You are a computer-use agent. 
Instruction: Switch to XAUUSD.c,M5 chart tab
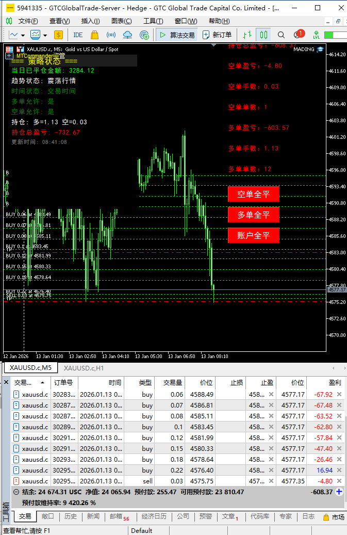pyautogui.click(x=30, y=367)
